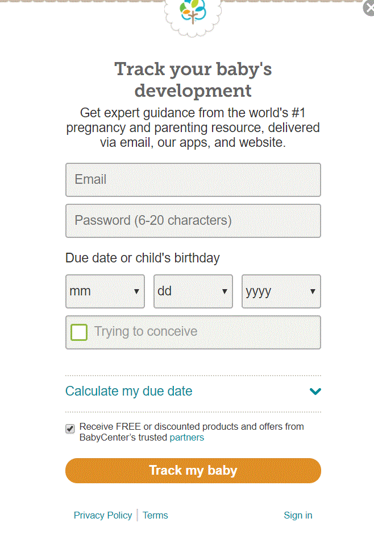Click the Track your baby's development heading
The width and height of the screenshot is (374, 547).
tap(193, 80)
